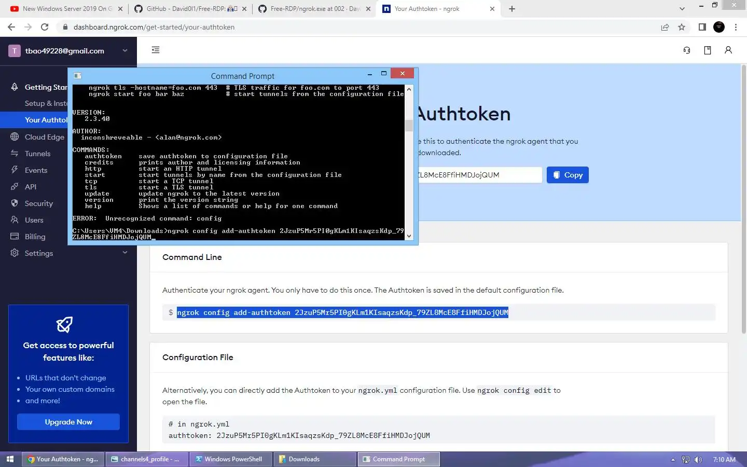
Task: Open the Chrome profile avatar
Action: coord(719,27)
